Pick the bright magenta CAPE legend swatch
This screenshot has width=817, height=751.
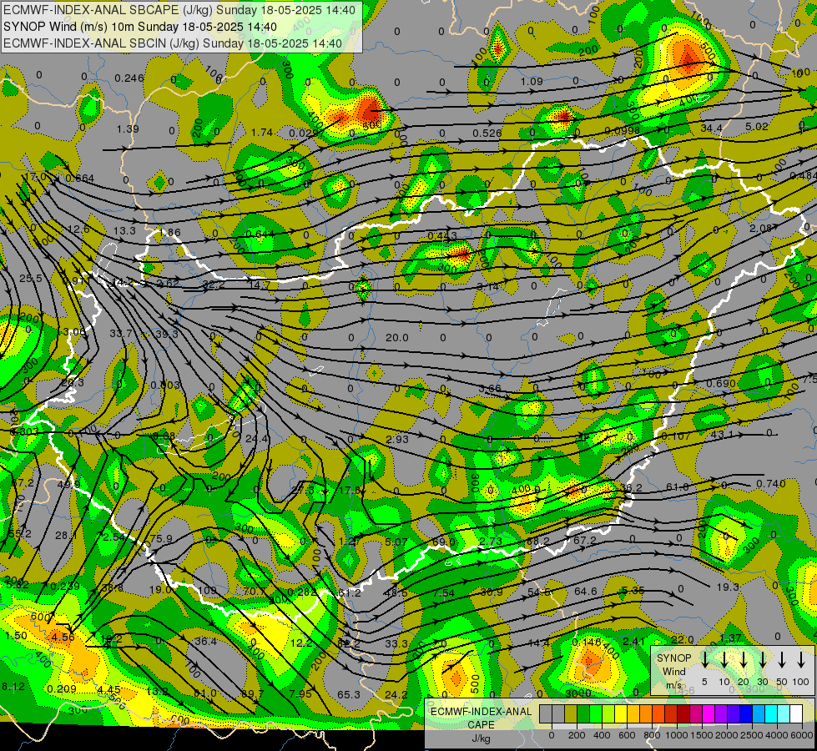coord(709,714)
